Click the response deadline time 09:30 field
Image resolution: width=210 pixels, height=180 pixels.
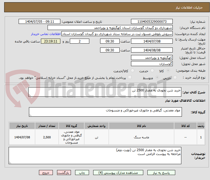[x=110, y=41]
